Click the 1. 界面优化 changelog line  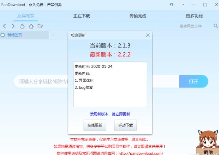click(84, 80)
